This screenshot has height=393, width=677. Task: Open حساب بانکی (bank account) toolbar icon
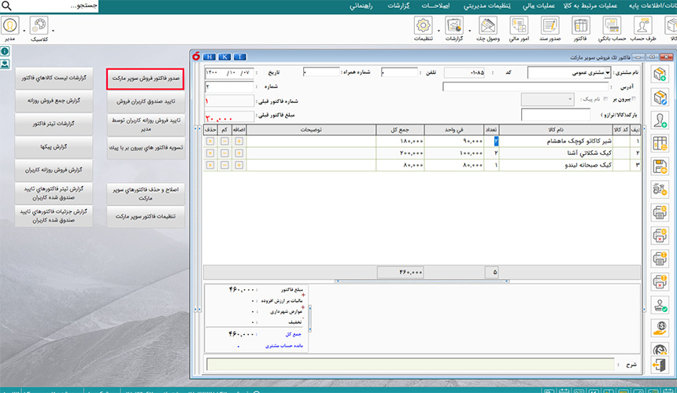[612, 28]
